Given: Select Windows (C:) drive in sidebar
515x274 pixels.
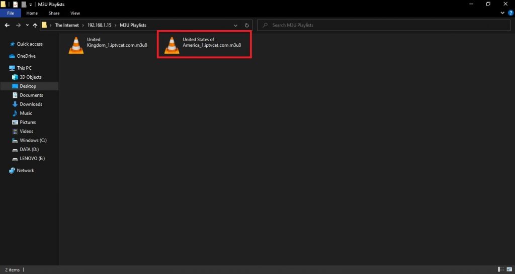Looking at the screenshot, I should coord(33,141).
